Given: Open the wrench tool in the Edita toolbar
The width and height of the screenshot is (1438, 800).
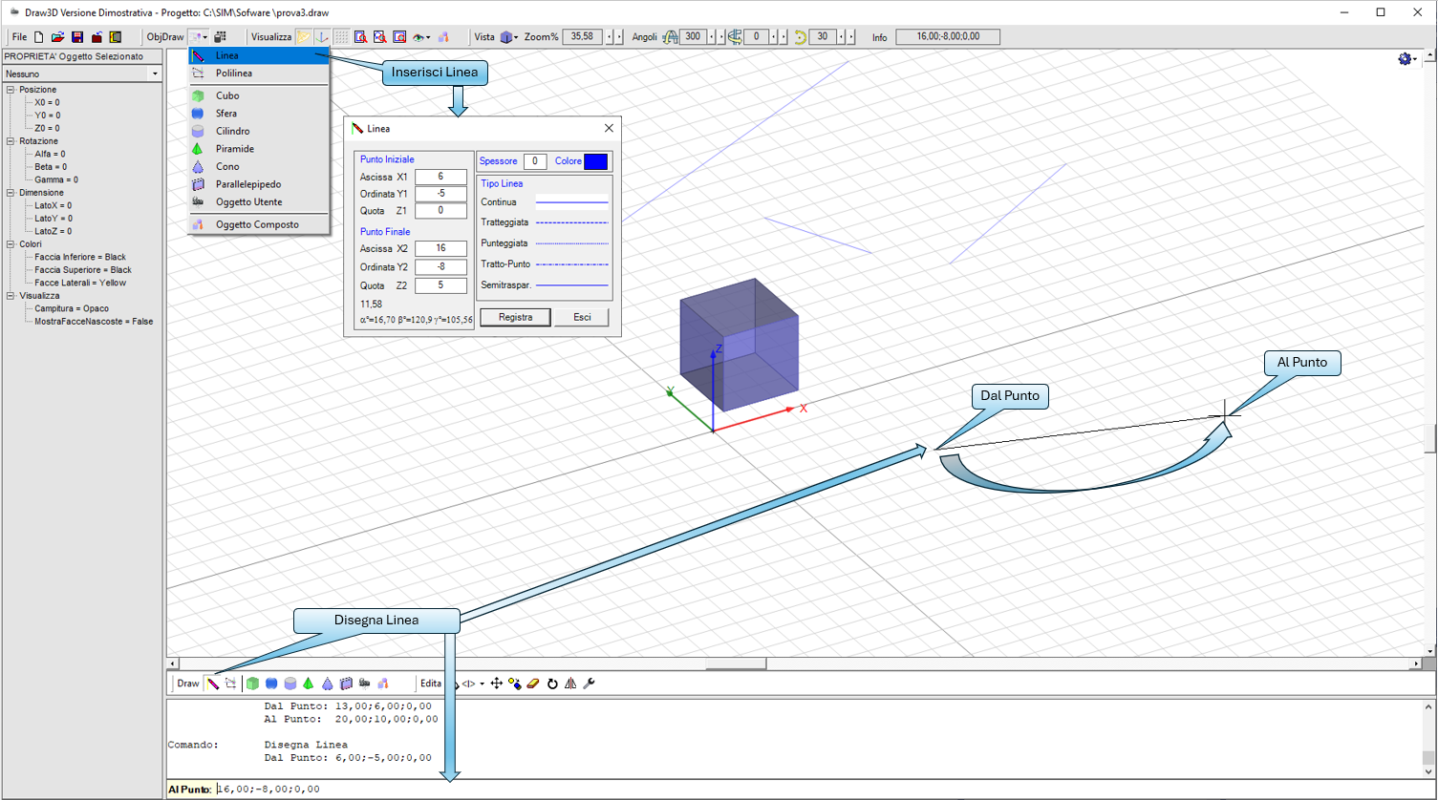Looking at the screenshot, I should point(590,684).
